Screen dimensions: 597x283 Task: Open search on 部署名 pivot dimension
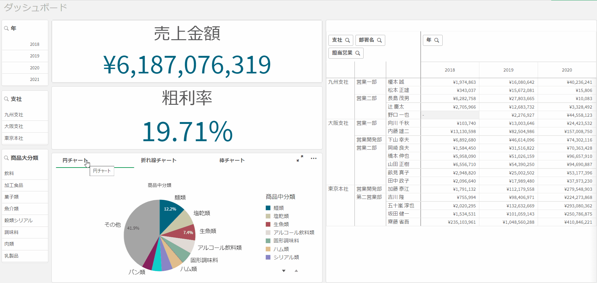point(379,40)
